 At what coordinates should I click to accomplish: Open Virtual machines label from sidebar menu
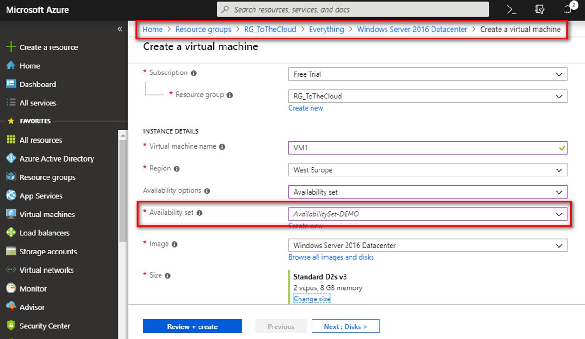click(x=47, y=215)
